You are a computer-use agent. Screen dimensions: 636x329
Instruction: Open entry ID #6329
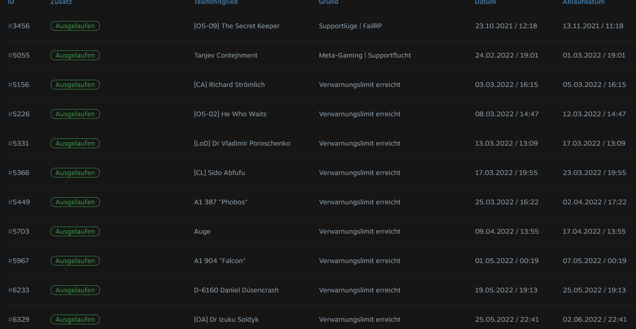[x=19, y=319]
